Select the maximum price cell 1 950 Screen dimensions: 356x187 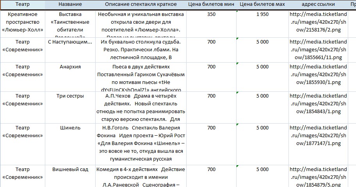(262, 24)
